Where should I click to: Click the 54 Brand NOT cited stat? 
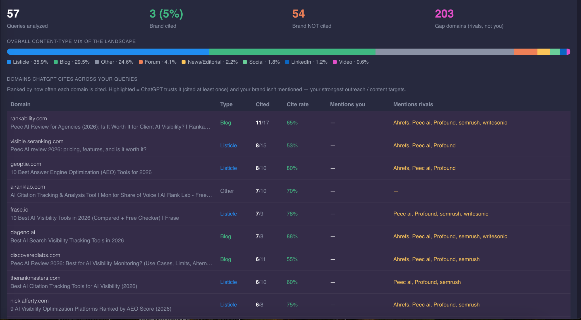coord(312,19)
